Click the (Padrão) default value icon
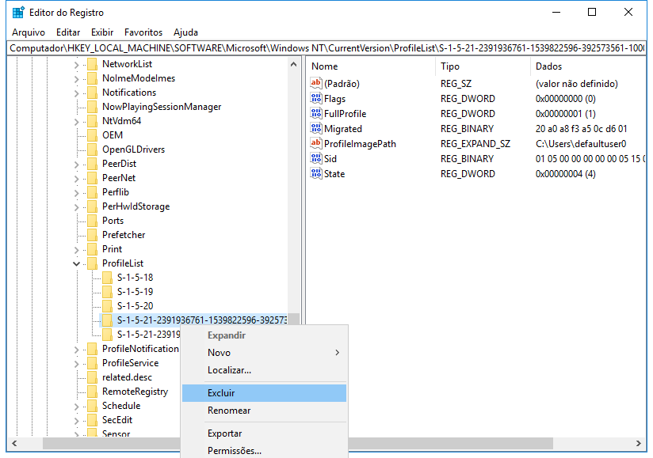The width and height of the screenshot is (653, 458). pyautogui.click(x=317, y=84)
